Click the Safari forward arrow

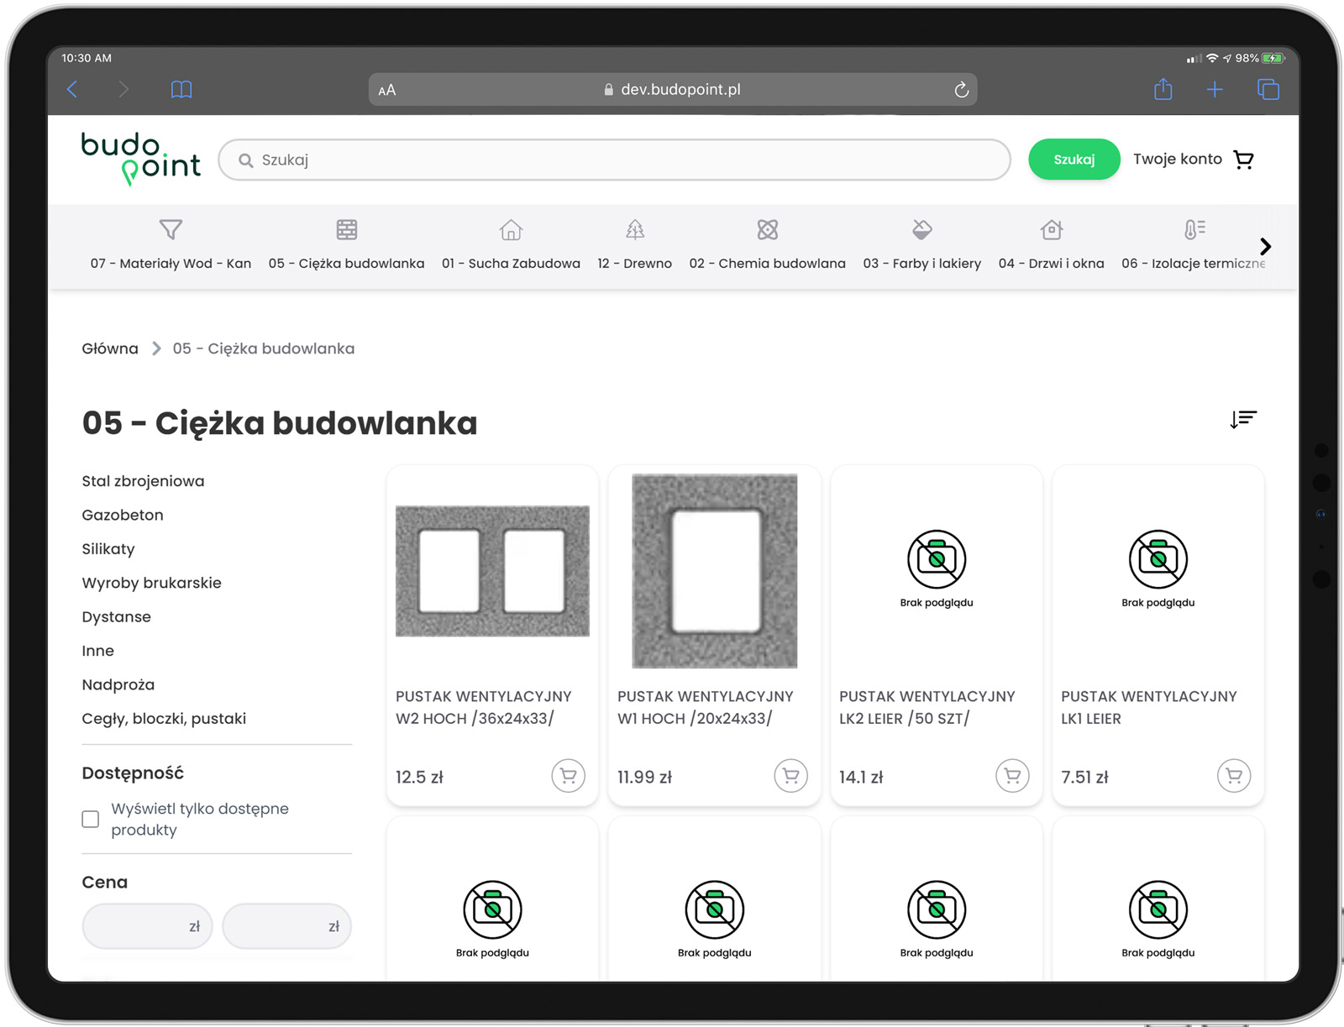click(123, 89)
